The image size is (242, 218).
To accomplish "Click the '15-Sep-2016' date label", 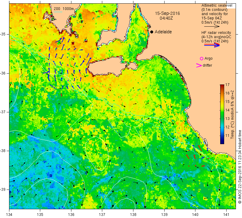I will (x=168, y=13).
